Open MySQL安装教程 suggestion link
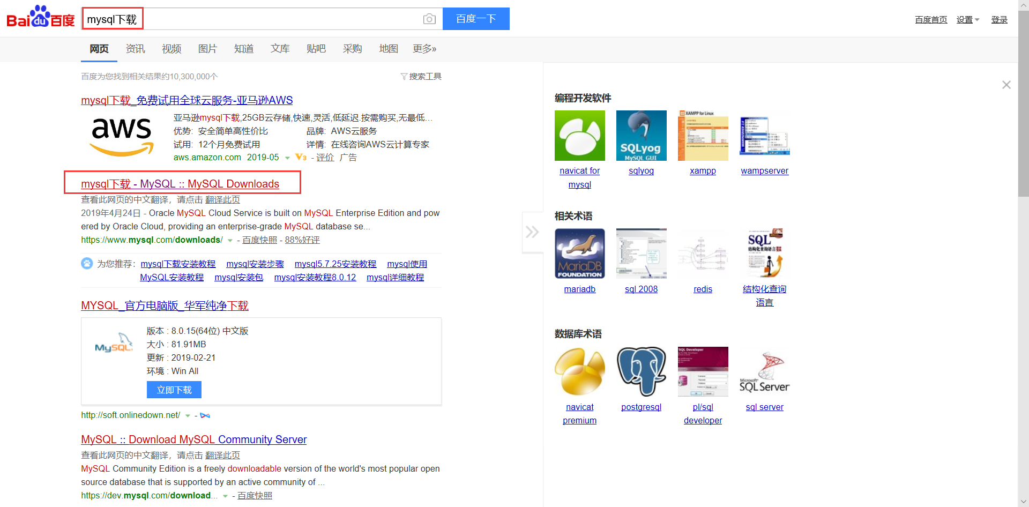The width and height of the screenshot is (1029, 507). click(172, 277)
